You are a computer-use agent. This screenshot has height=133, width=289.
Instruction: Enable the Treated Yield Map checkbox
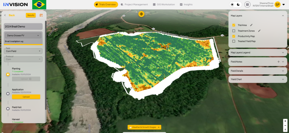pyautogui.click(x=234, y=41)
